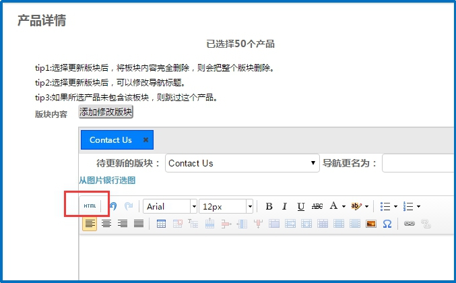The image size is (456, 283).
Task: Click the 产品详情 heading
Action: pyautogui.click(x=42, y=20)
